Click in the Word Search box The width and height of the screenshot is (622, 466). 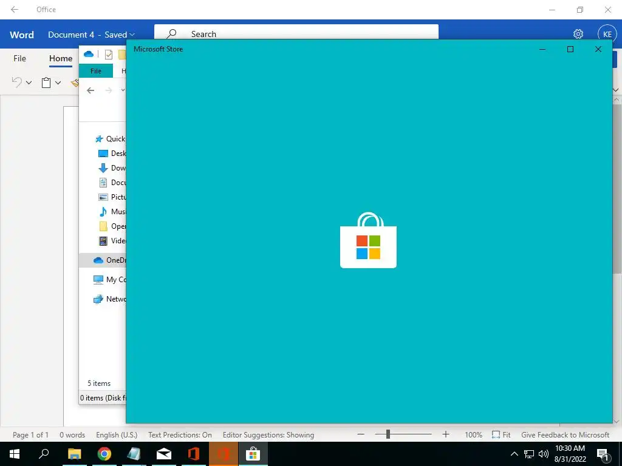point(296,34)
